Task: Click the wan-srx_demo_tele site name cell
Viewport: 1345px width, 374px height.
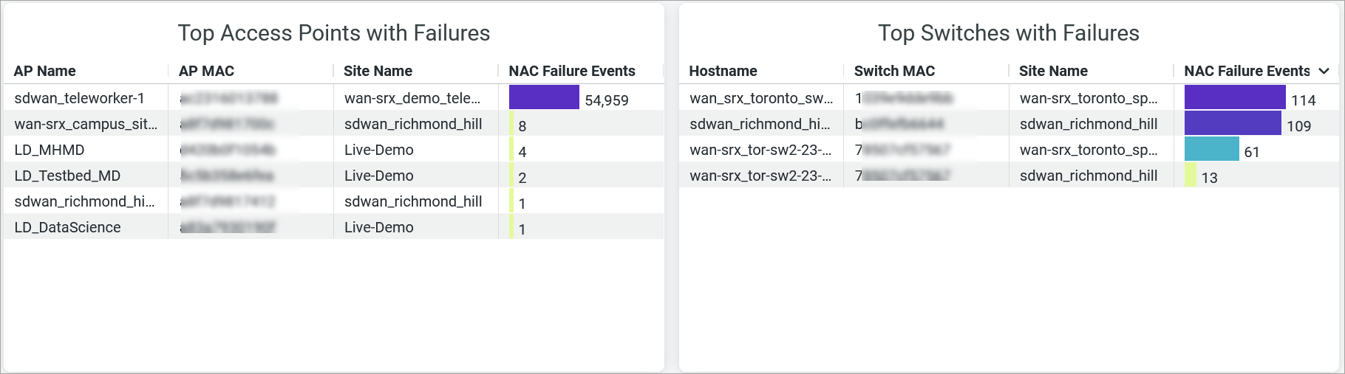Action: tap(412, 98)
